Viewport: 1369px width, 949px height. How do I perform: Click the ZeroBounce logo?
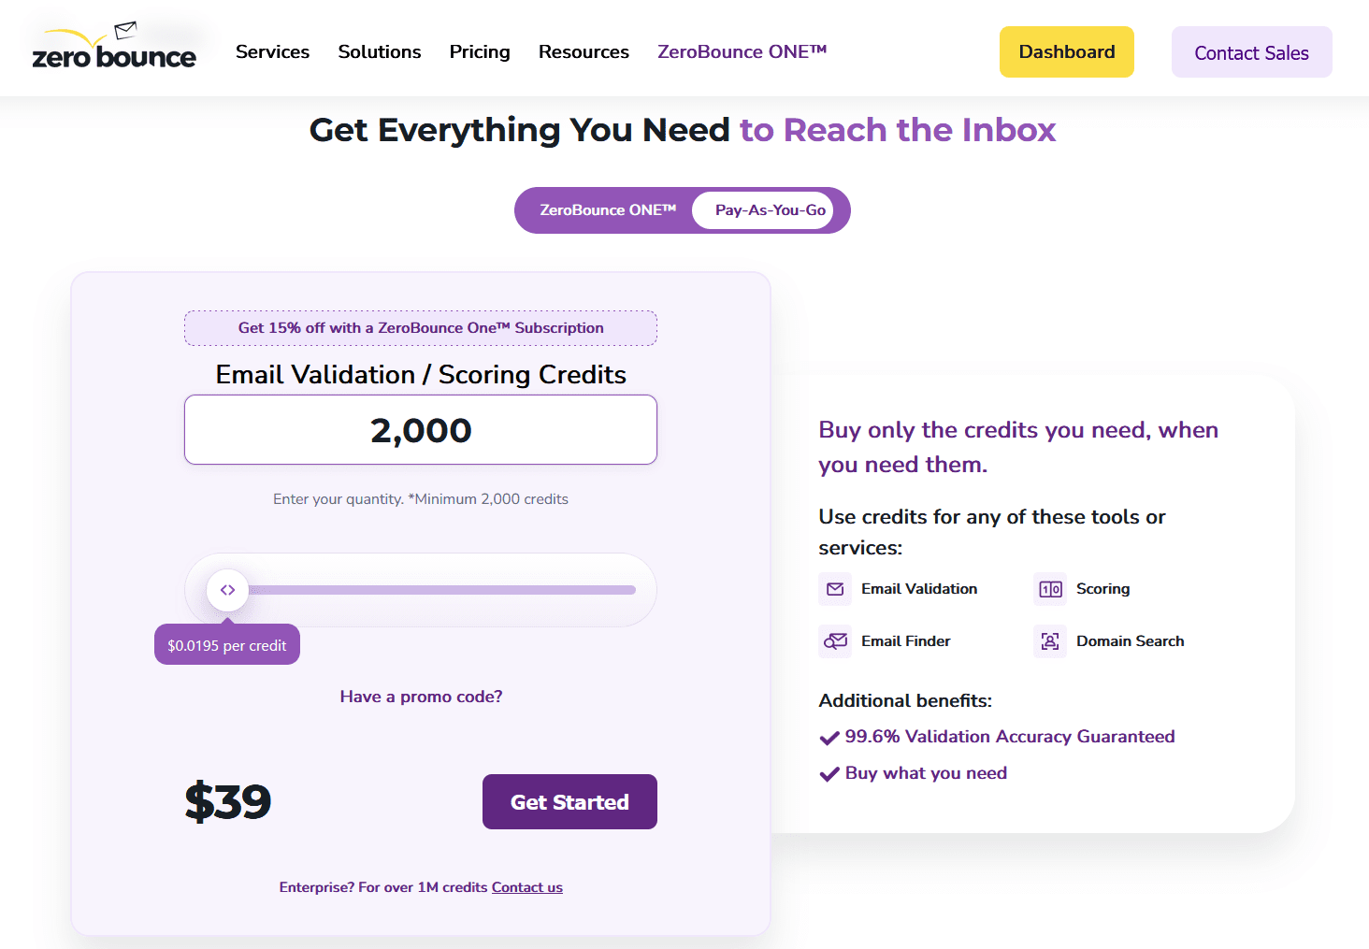(114, 47)
